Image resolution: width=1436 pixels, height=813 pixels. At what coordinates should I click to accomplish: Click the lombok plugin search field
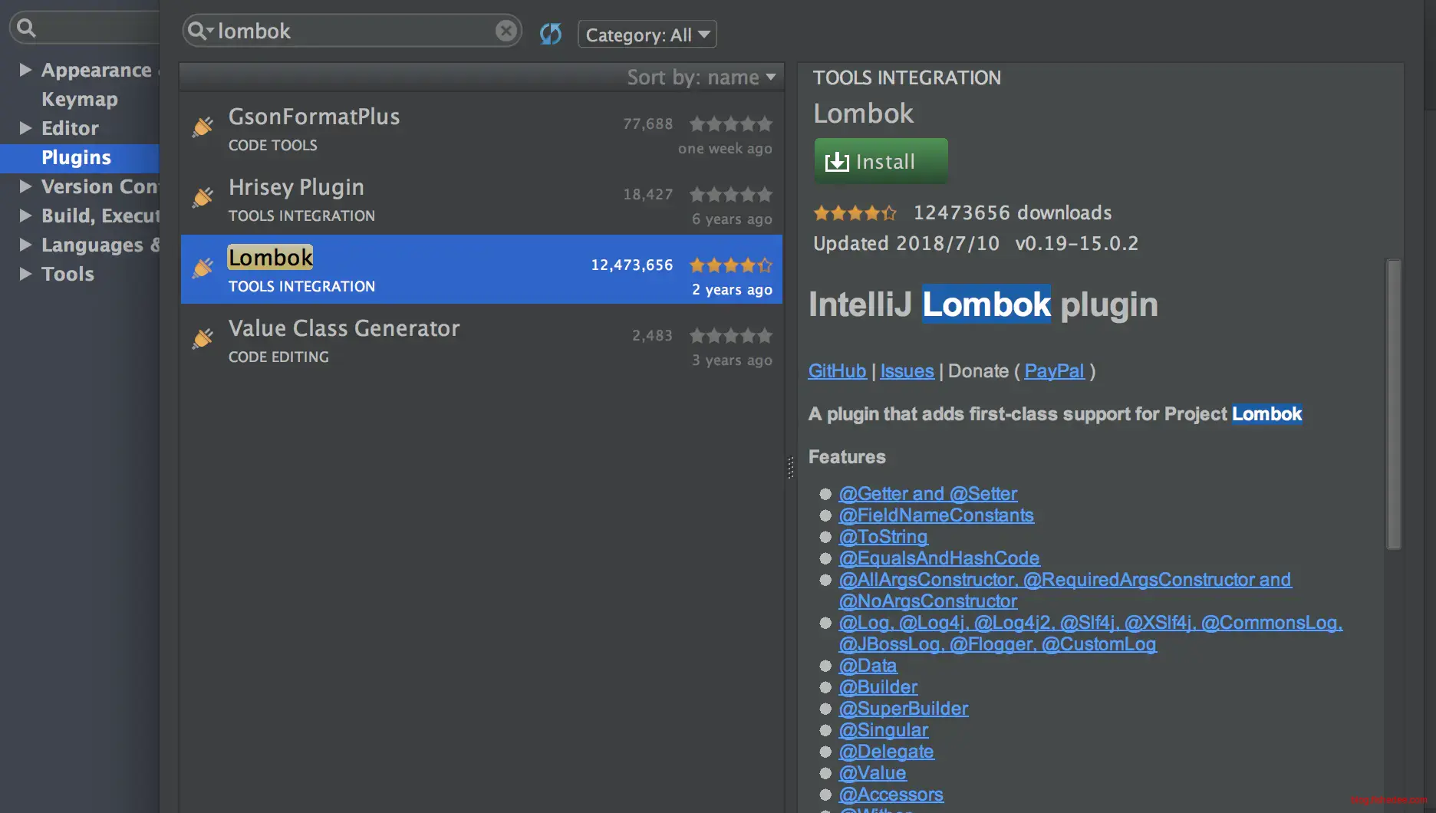(353, 31)
